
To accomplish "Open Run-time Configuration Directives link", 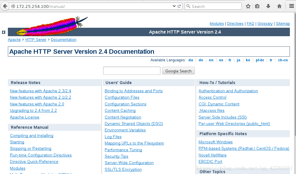I will tap(41, 155).
